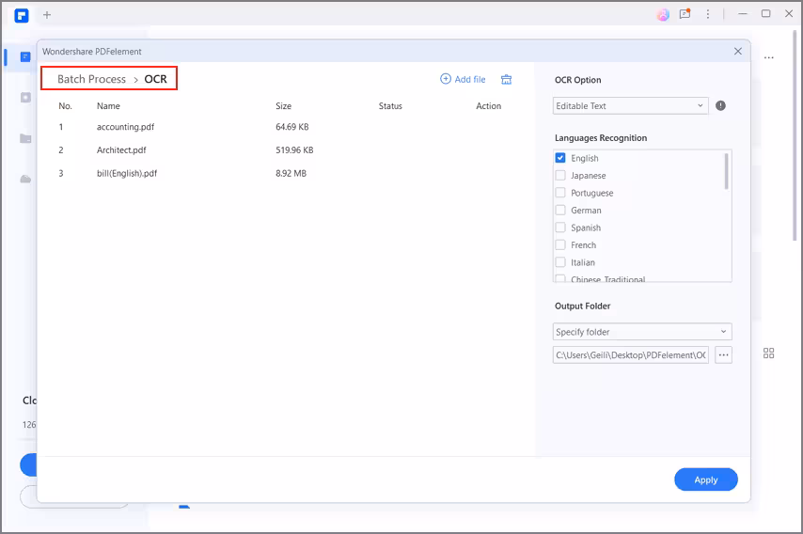
Task: Enable the Portuguese language checkbox
Action: tap(560, 193)
